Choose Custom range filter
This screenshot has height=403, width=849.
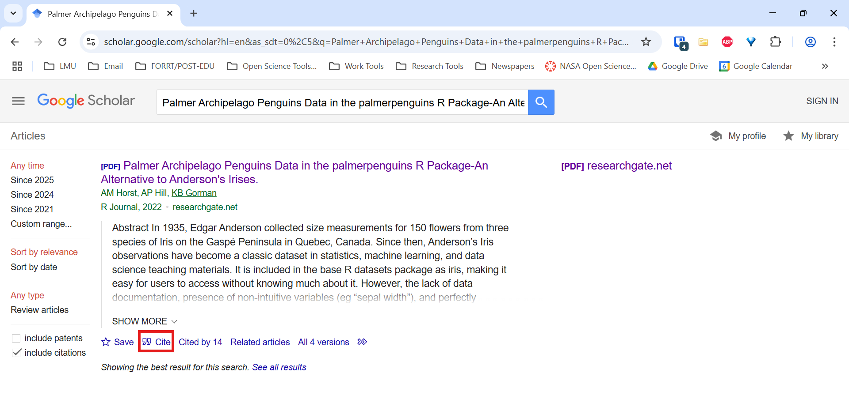[x=41, y=224]
